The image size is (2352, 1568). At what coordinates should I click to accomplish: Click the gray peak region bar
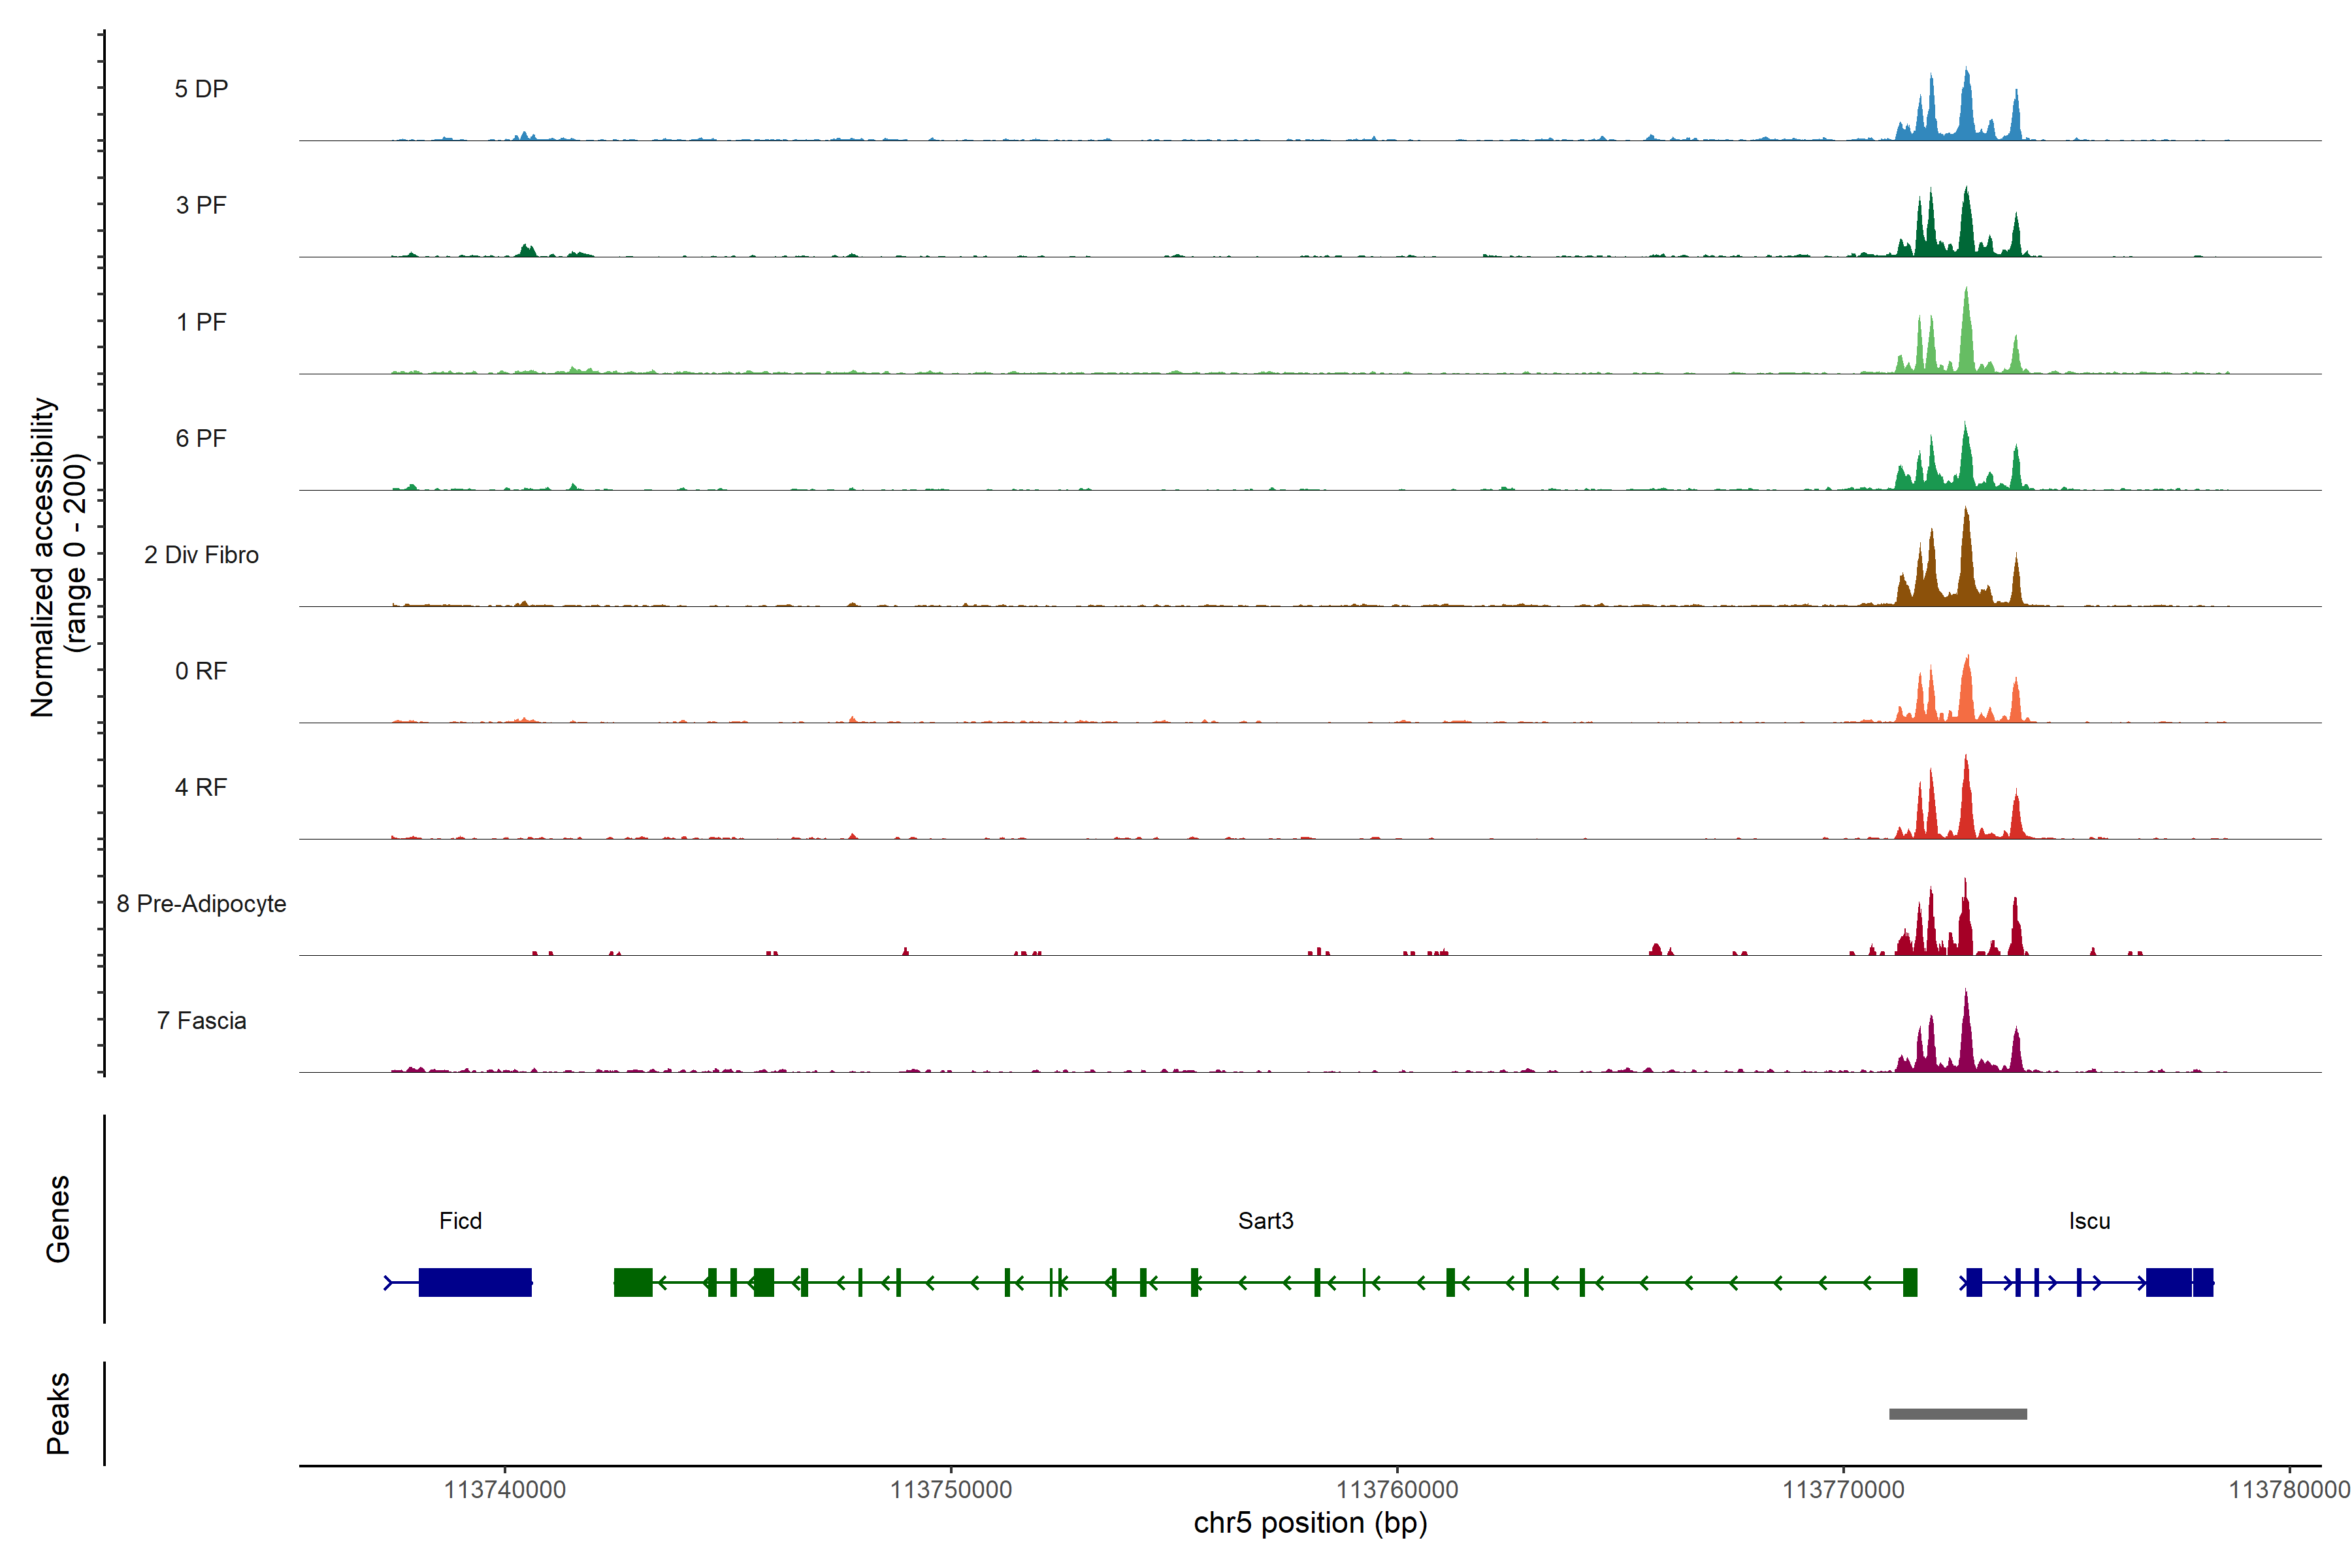(x=1957, y=1414)
